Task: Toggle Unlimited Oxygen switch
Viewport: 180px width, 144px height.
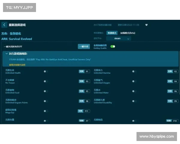Action: click(x=134, y=81)
